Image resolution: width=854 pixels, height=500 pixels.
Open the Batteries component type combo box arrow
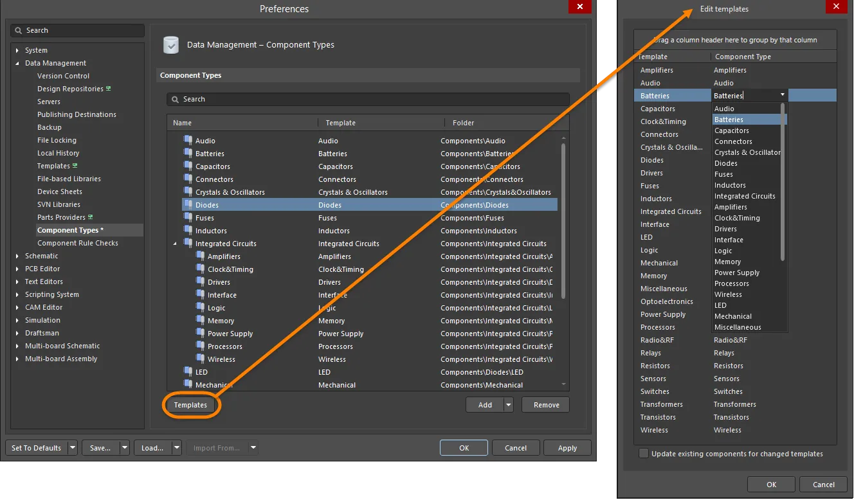coord(783,95)
